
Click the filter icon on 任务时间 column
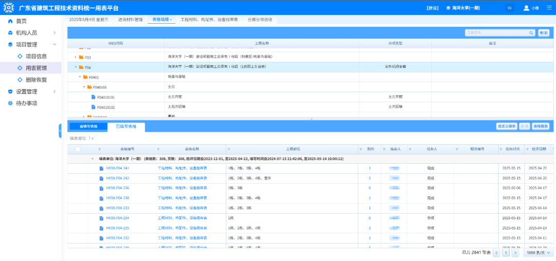(x=501, y=149)
